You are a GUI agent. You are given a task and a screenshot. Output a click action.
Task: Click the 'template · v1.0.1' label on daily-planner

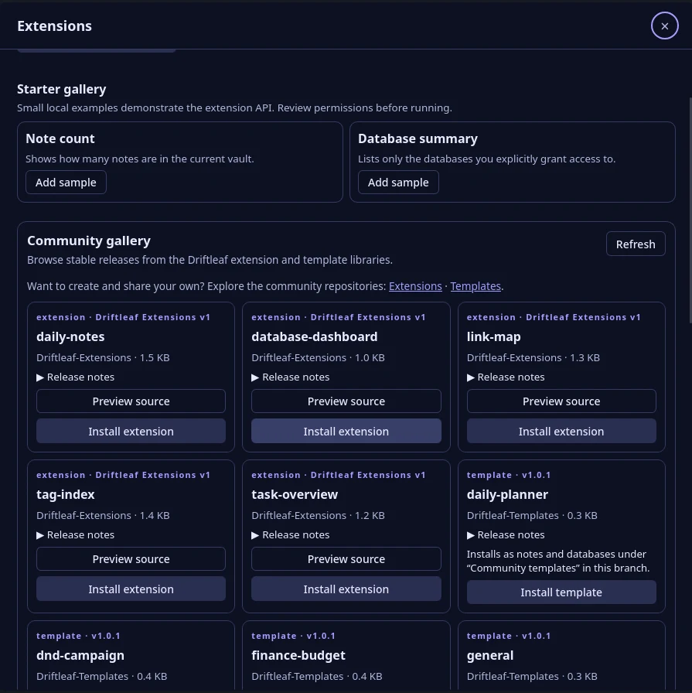(x=509, y=475)
